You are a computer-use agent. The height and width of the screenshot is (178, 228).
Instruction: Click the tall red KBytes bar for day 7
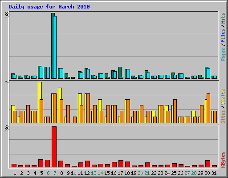(54, 147)
